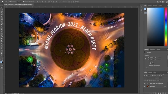The image size is (168, 94).
Task: Select the Crop tool
Action: 2,17
